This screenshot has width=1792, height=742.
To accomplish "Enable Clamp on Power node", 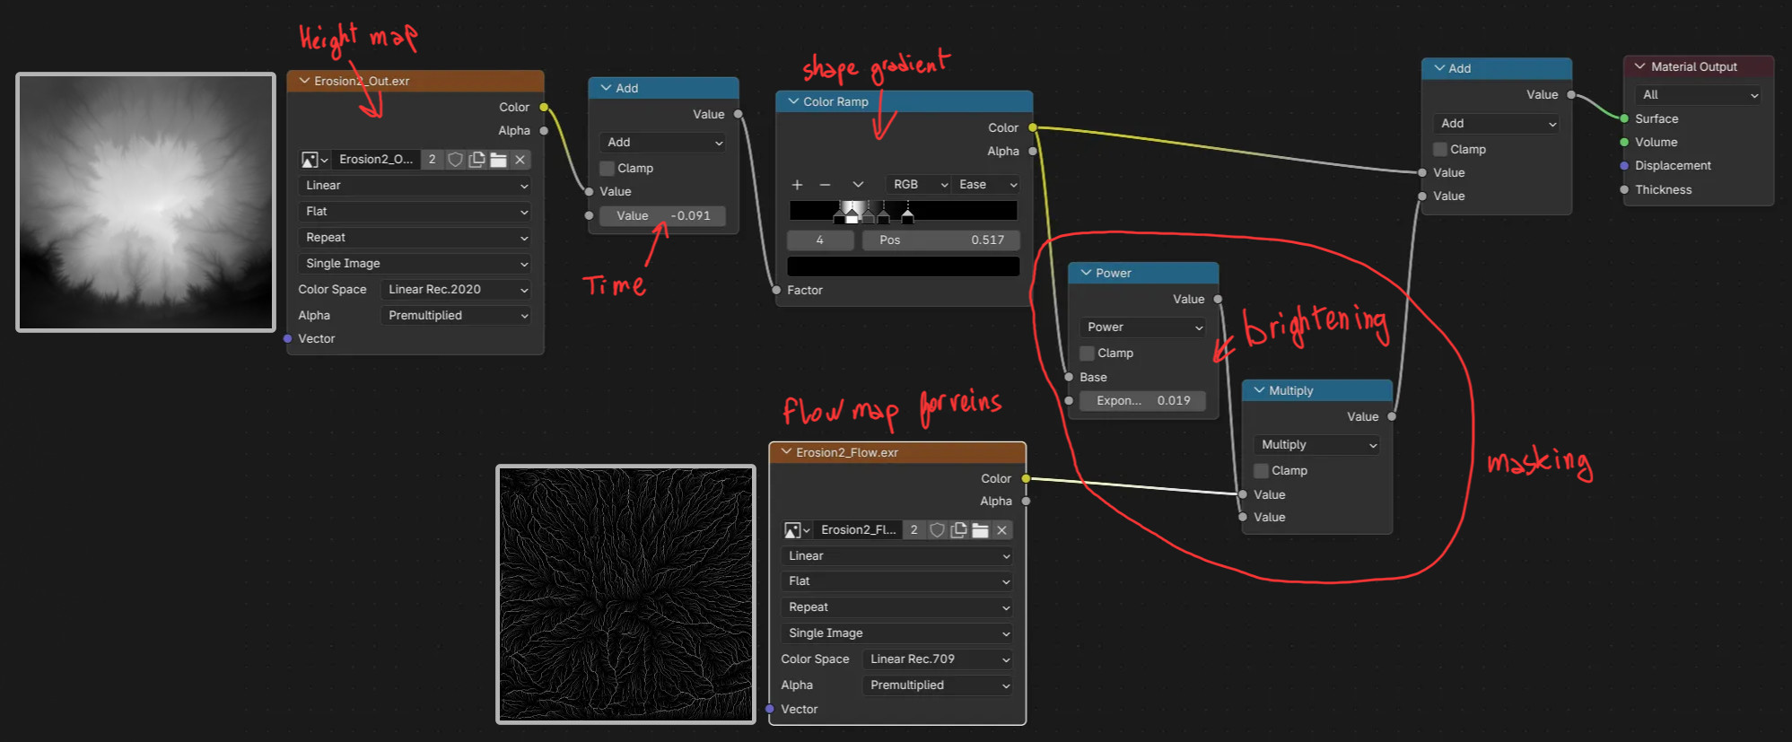I will click(x=1087, y=354).
